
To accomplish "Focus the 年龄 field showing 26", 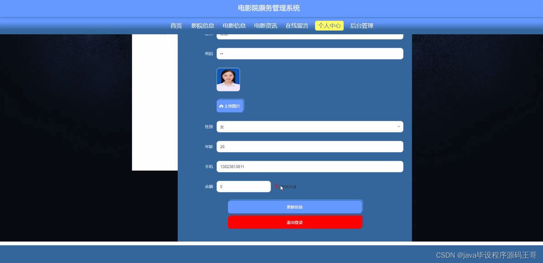I will point(310,147).
